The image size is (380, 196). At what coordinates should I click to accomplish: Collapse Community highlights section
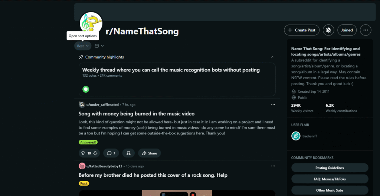pos(272,57)
